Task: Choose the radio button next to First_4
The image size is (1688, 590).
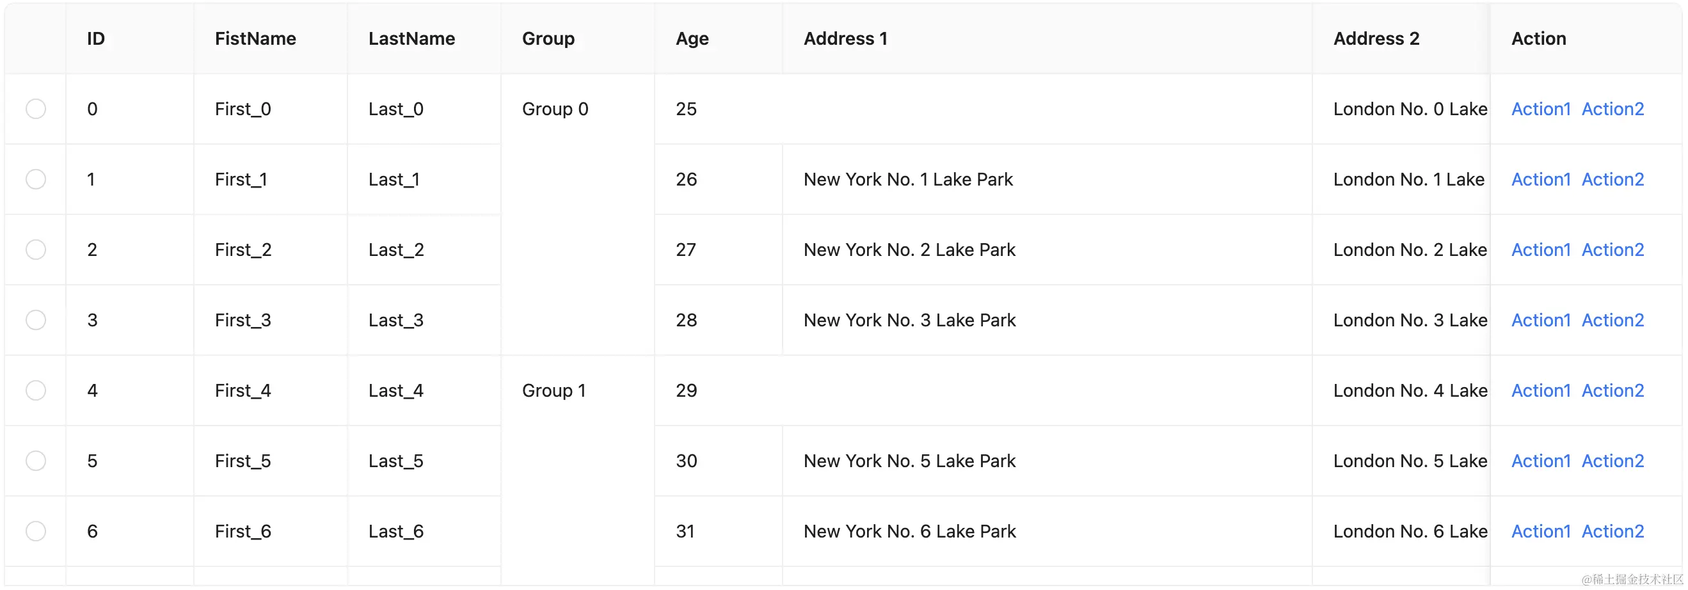Action: pos(35,391)
